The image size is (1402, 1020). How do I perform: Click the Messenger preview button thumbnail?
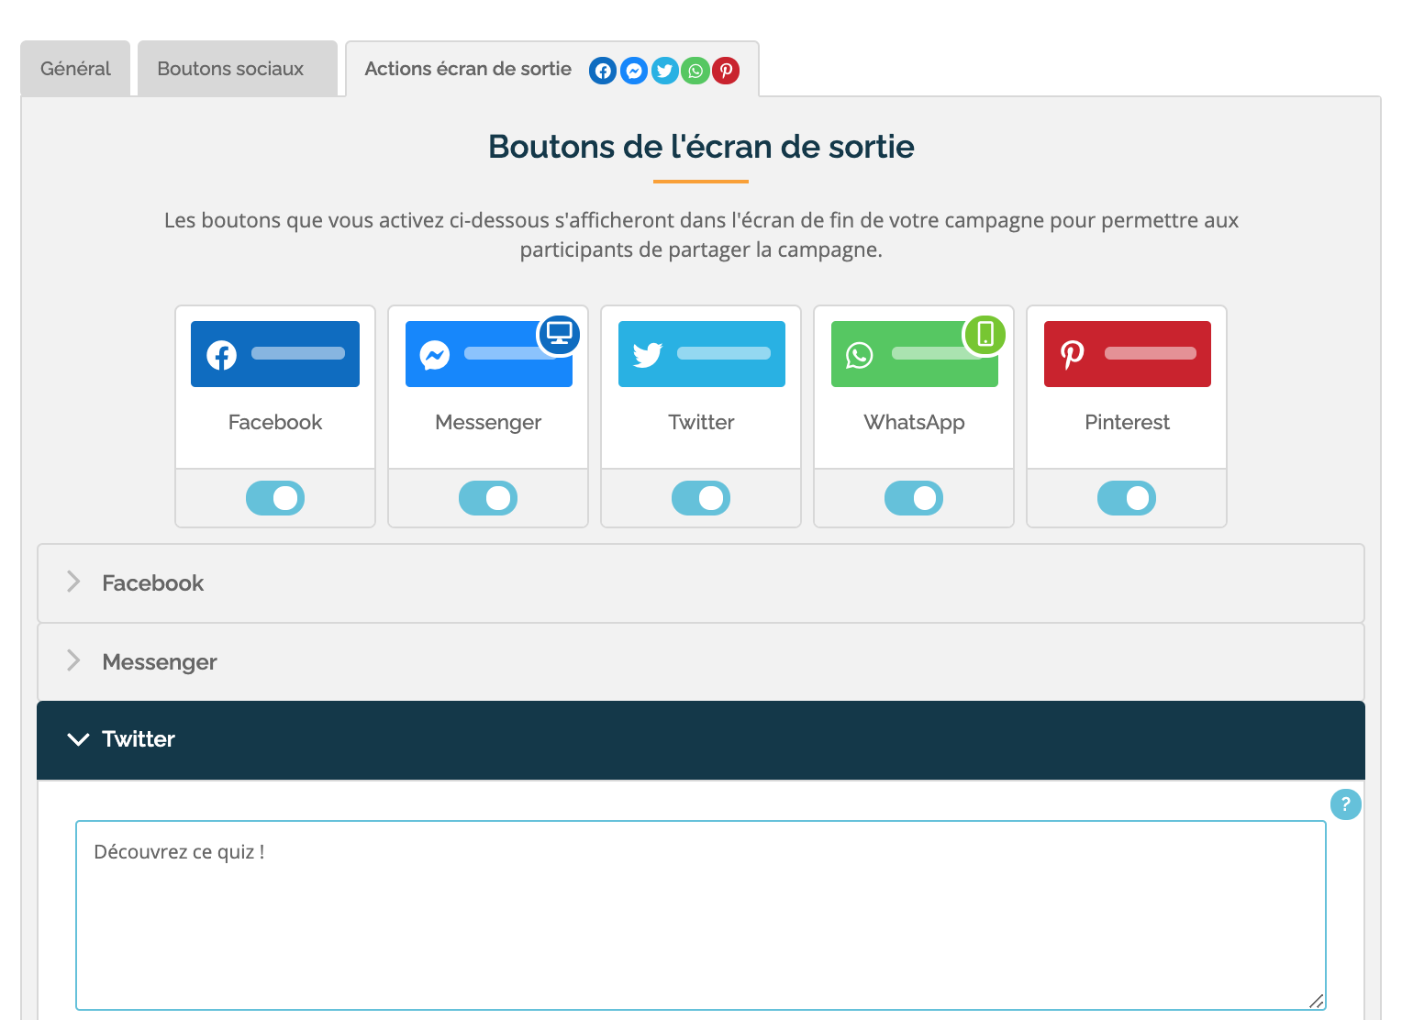point(489,354)
